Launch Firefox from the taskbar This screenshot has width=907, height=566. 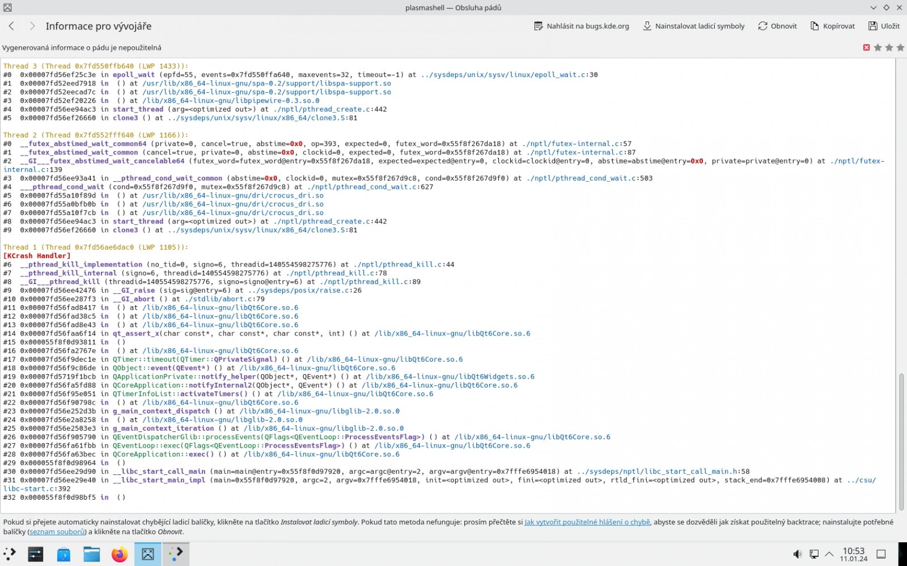(119, 554)
